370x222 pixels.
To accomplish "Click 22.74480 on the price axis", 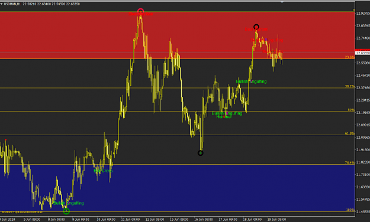I will pos(363,38).
